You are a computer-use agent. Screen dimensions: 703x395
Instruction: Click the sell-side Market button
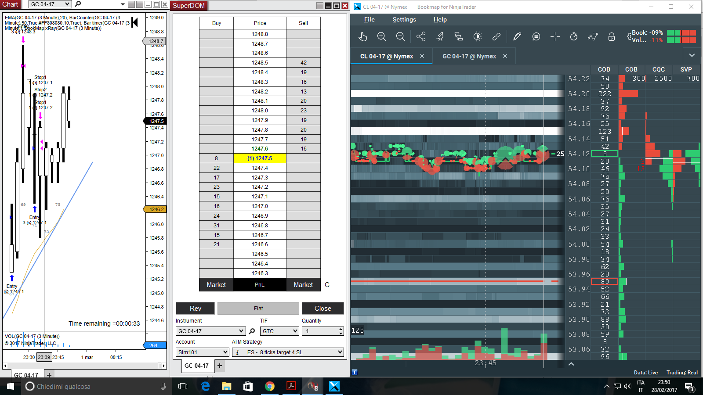(x=303, y=285)
